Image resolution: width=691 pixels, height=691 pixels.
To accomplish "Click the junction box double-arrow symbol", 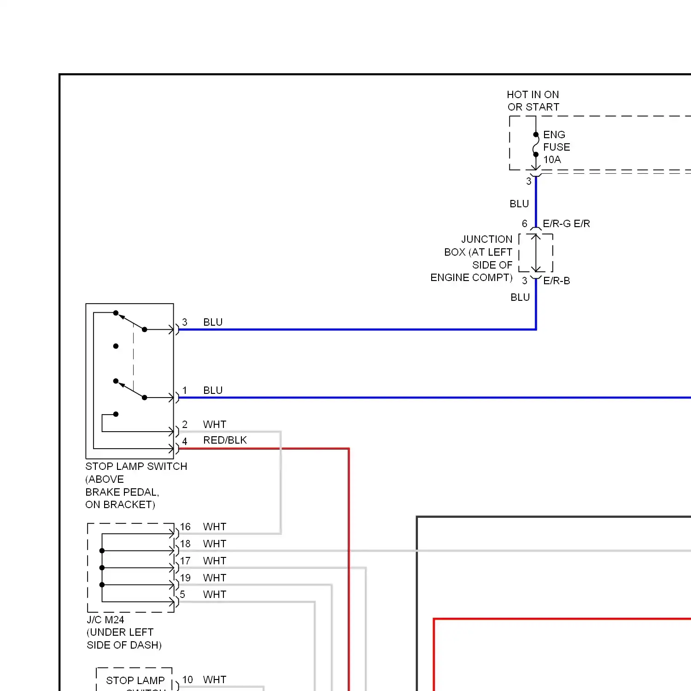I will click(x=536, y=253).
